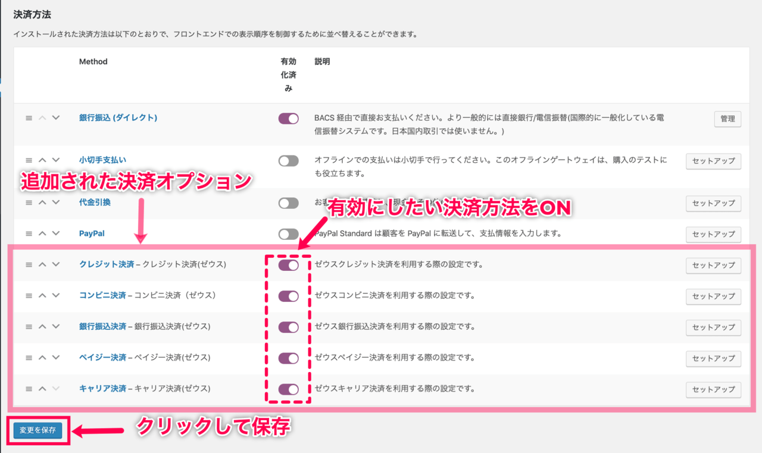Screen dimensions: 762x453
Task: Grab the drag handle for 小切手支払い row
Action: tap(29, 160)
